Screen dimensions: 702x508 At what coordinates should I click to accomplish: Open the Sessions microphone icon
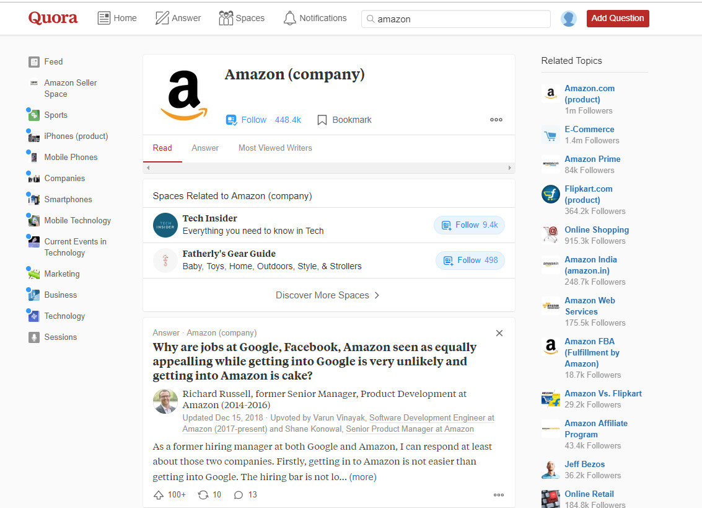(34, 337)
